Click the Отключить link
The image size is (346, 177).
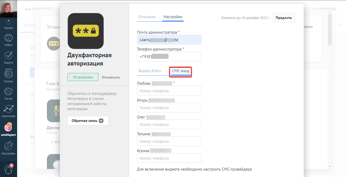tap(111, 77)
